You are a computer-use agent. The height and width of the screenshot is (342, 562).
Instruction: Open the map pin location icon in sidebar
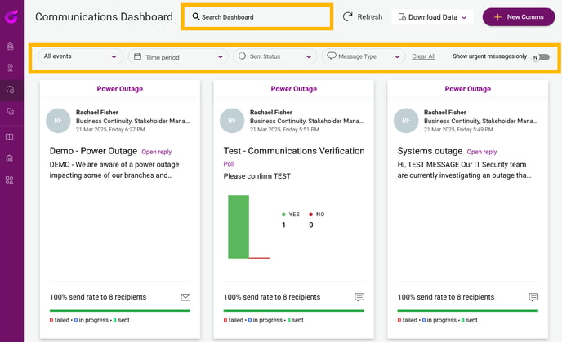point(10,68)
